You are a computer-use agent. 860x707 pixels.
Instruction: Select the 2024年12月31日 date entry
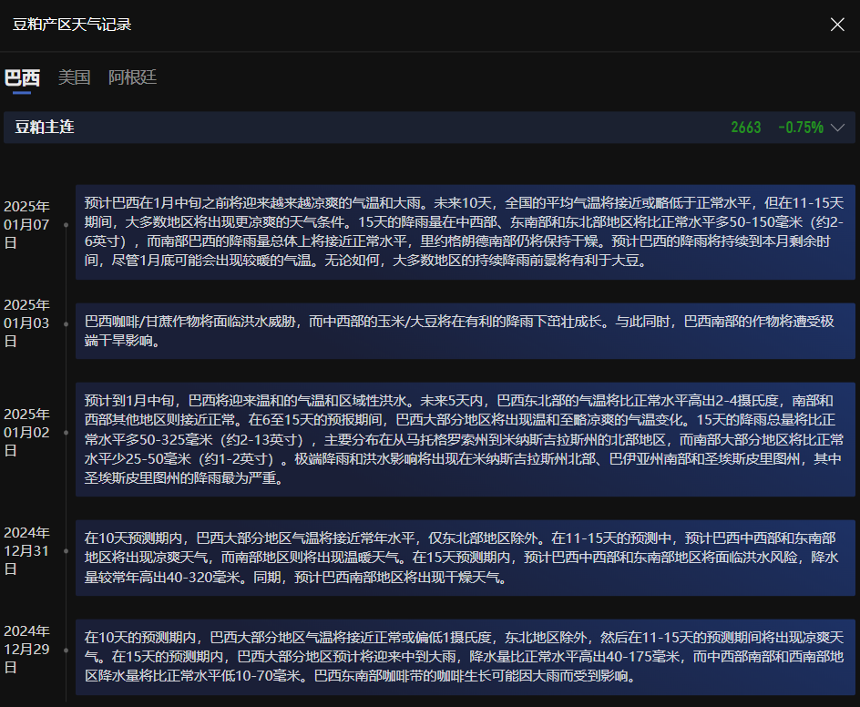click(x=27, y=550)
